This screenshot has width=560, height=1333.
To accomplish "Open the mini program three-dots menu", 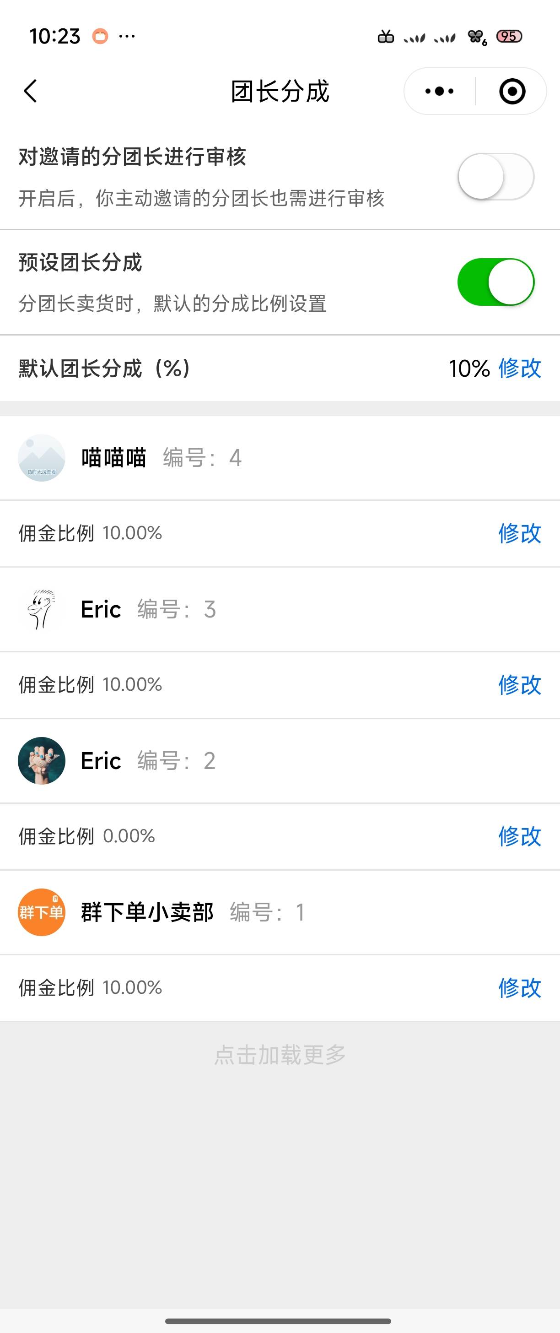I will [440, 91].
